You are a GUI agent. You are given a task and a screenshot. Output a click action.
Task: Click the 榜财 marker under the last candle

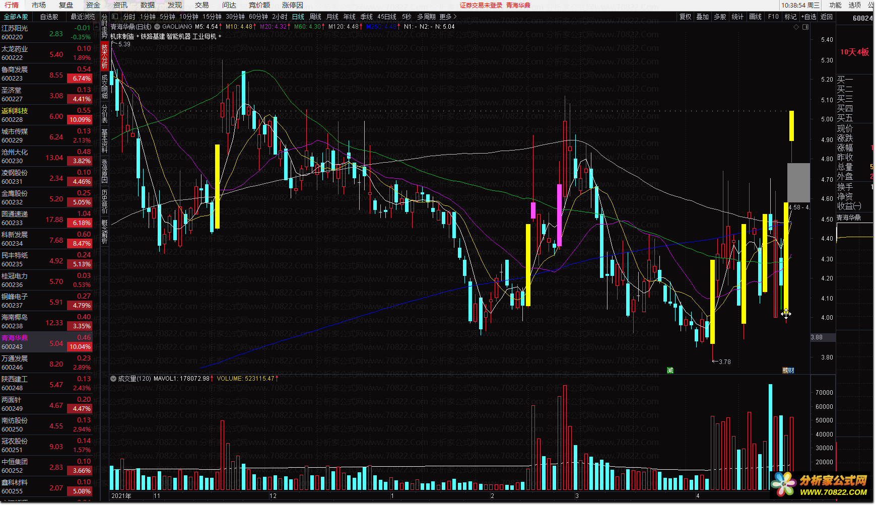788,370
